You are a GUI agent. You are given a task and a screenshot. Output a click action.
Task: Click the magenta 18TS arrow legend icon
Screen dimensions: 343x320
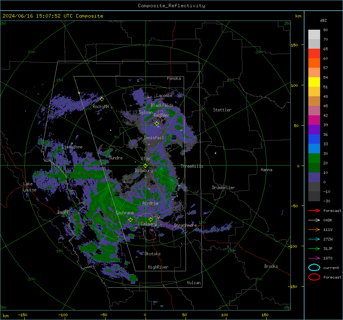[x=314, y=258]
